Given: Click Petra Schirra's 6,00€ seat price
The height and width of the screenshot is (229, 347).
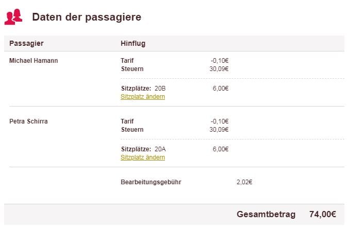Looking at the screenshot, I should [221, 149].
